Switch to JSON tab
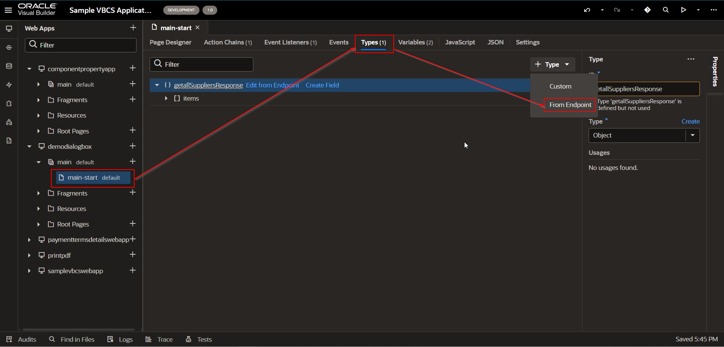This screenshot has height=347, width=724. coord(495,42)
